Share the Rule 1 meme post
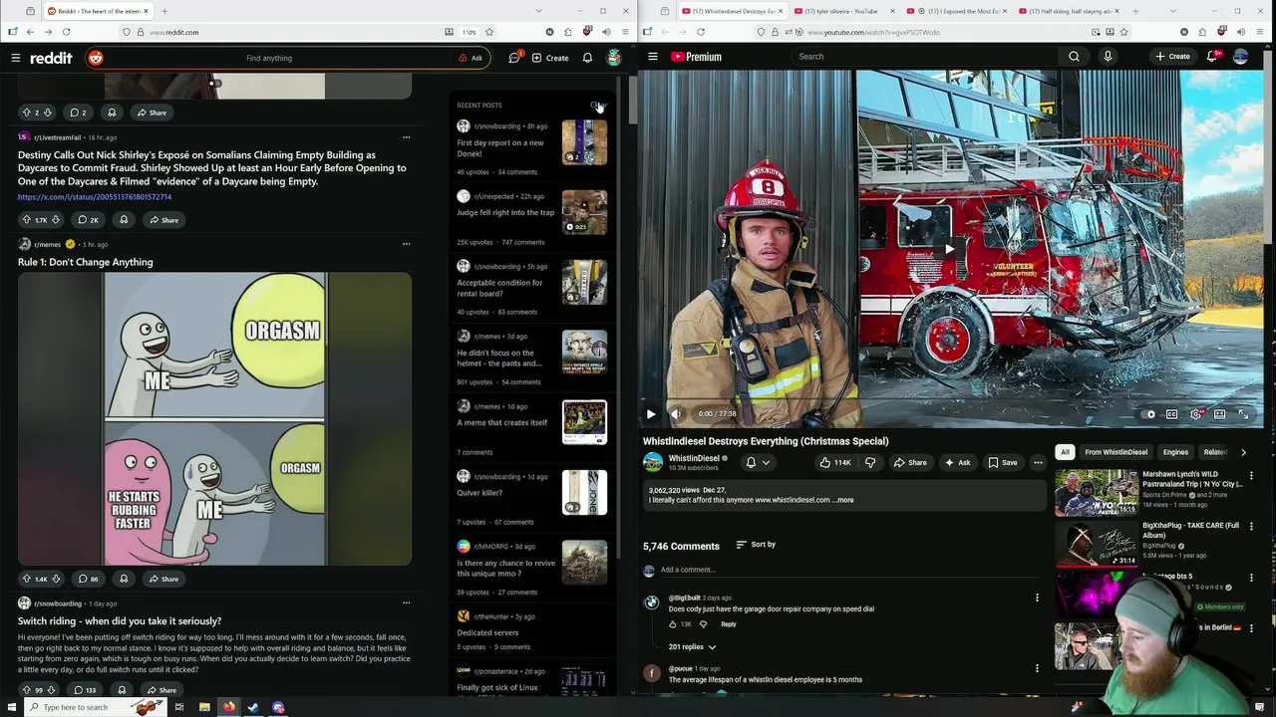The width and height of the screenshot is (1276, 717). [x=163, y=579]
